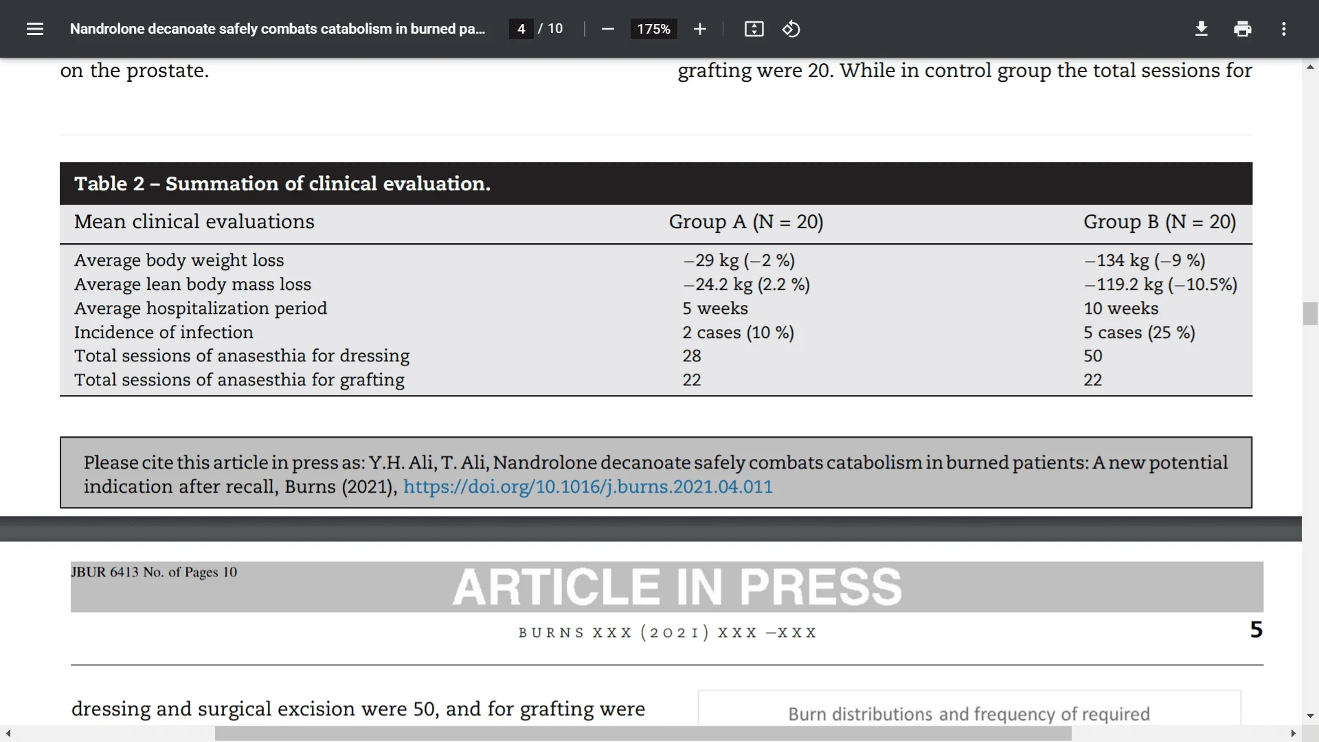Rotate the document counterclockwise
Viewport: 1319px width, 742px height.
tap(791, 29)
